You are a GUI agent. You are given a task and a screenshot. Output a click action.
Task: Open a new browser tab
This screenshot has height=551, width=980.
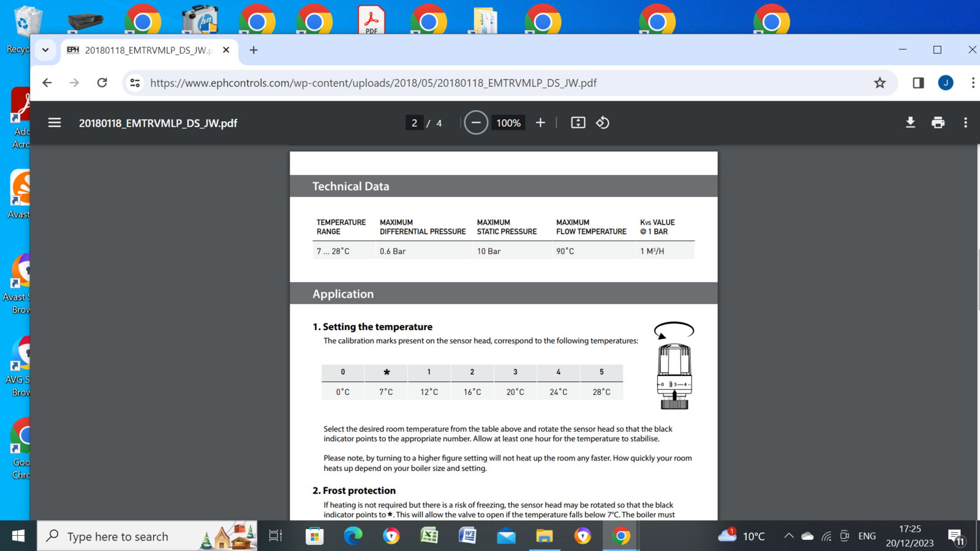[x=254, y=50]
